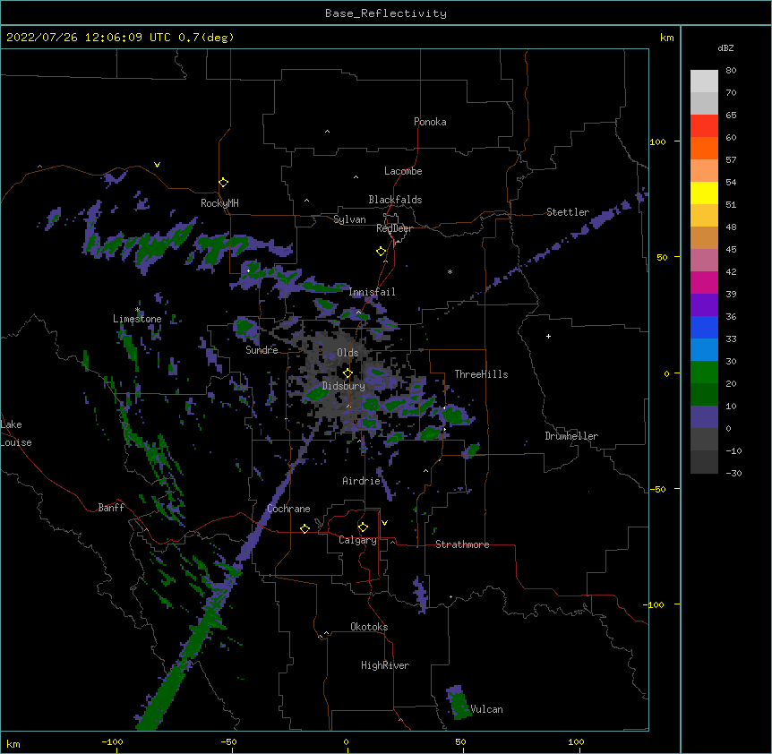The width and height of the screenshot is (772, 754).
Task: Click the -10 value in dBZ legend
Action: point(733,450)
